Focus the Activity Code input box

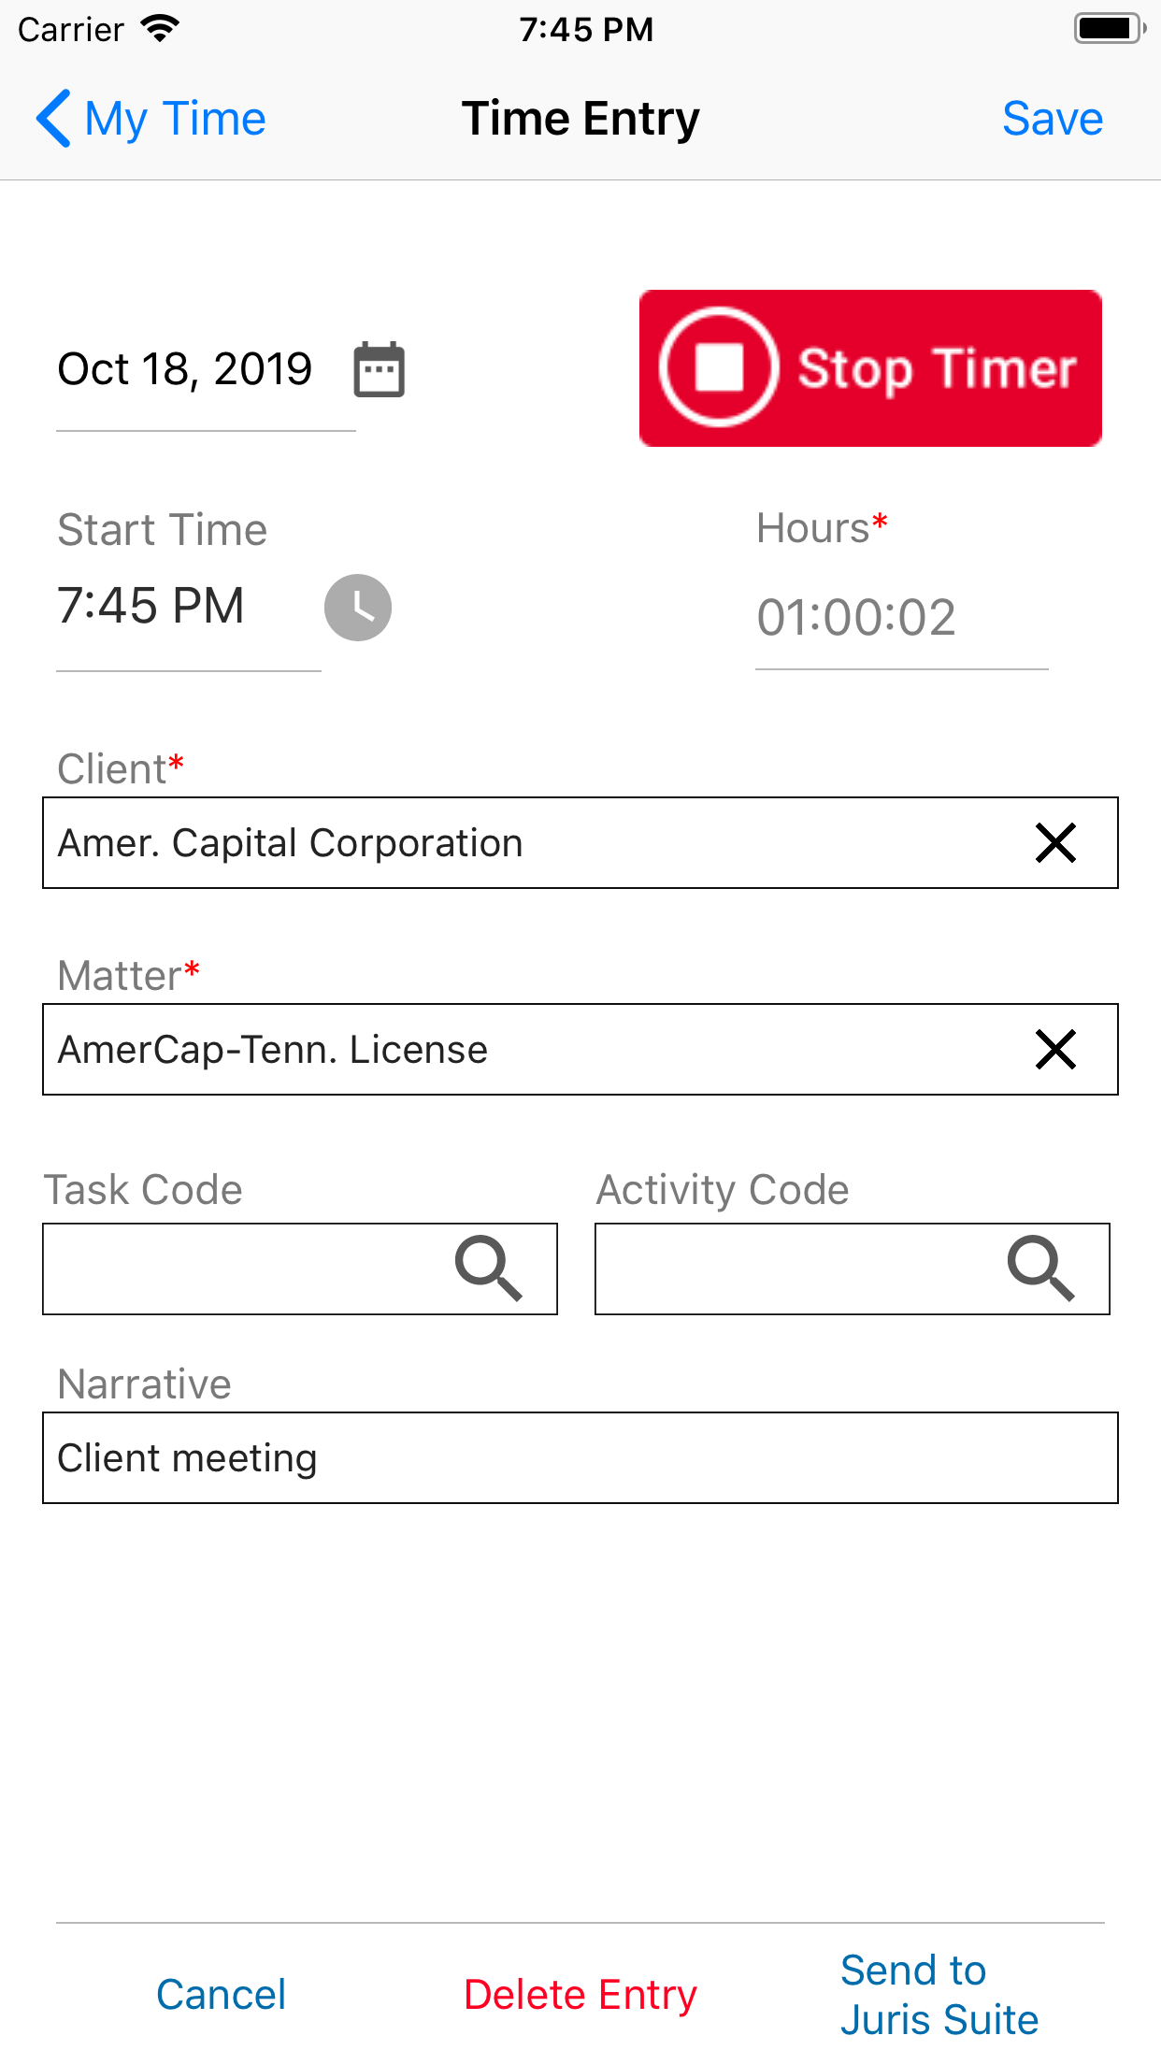pyautogui.click(x=853, y=1268)
